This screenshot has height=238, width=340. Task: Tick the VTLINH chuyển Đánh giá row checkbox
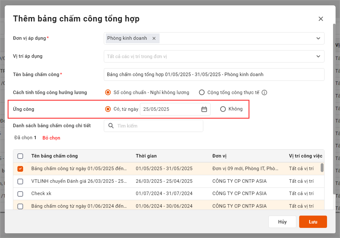point(20,181)
